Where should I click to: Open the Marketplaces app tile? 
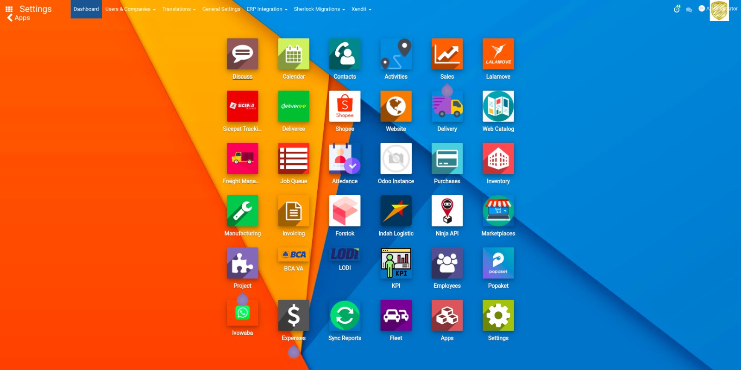coord(498,211)
